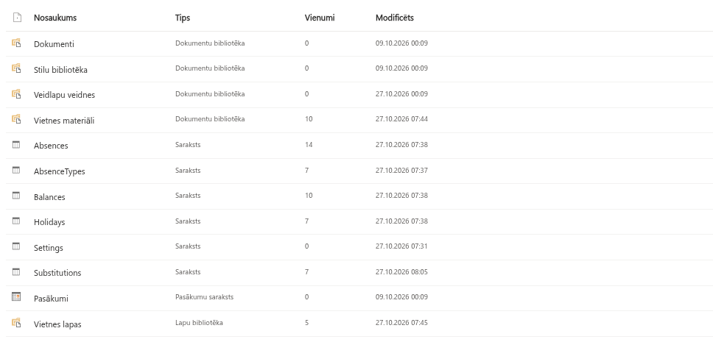Click item count 5 for Vietnes lapas
713x342 pixels.
point(307,323)
